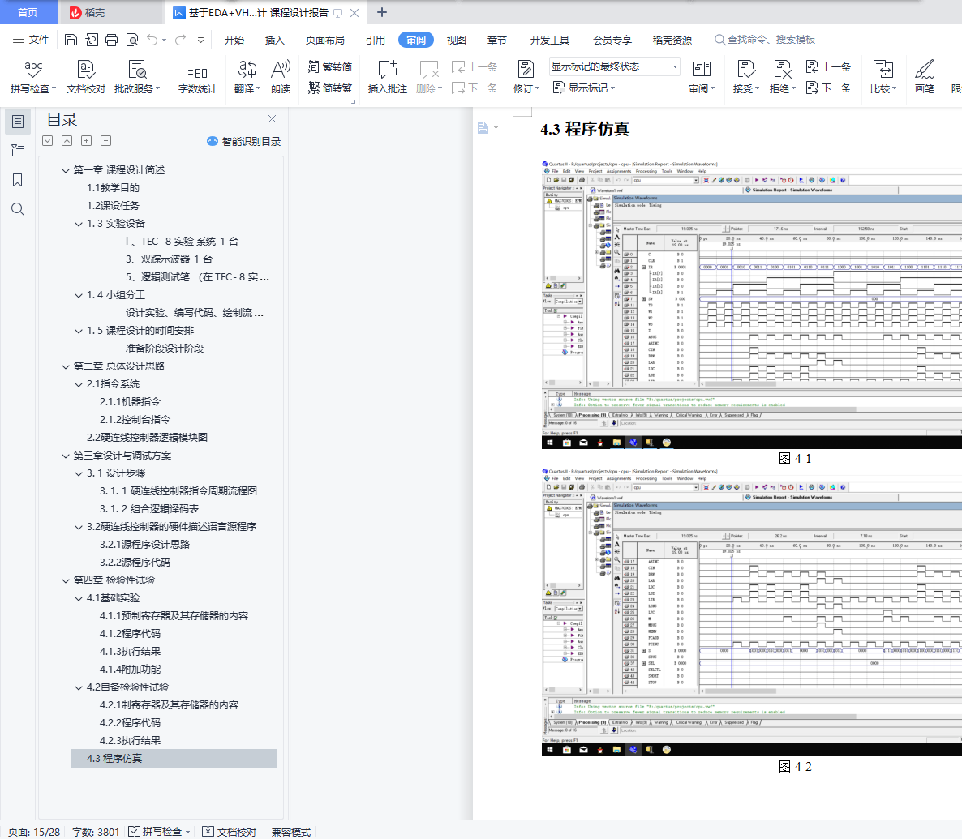Viewport: 962px width, 839px height.
Task: Click the 翻译 translate tool
Action: [x=247, y=77]
